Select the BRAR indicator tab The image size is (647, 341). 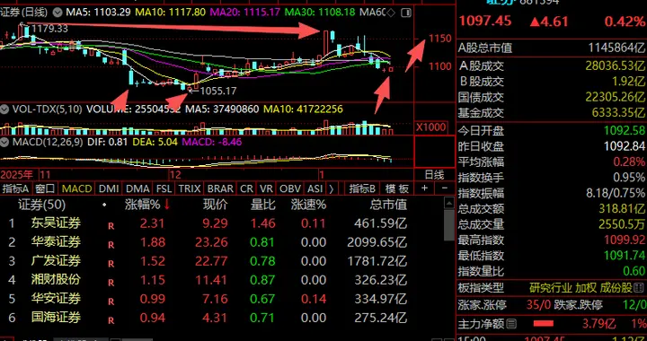(220, 188)
